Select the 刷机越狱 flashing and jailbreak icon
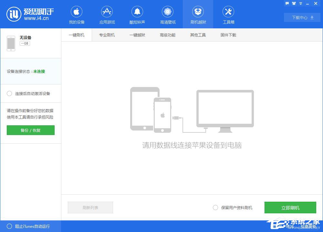Screen dimensions: 323x232 pyautogui.click(x=198, y=14)
